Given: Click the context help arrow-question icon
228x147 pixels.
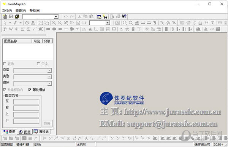Looking at the screenshot, I should pyautogui.click(x=124, y=16).
